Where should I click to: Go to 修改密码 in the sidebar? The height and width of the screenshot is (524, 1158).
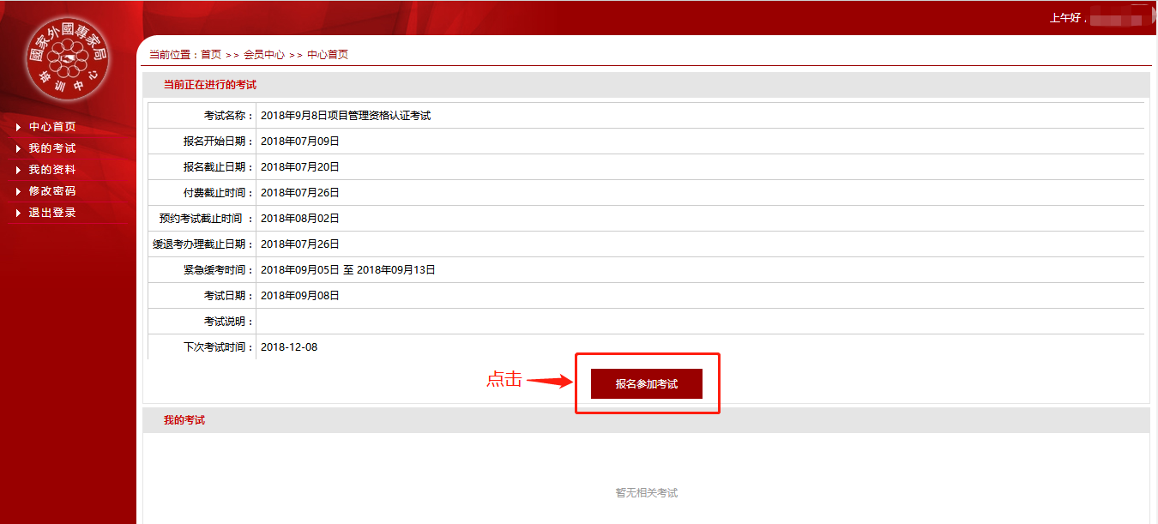(52, 191)
